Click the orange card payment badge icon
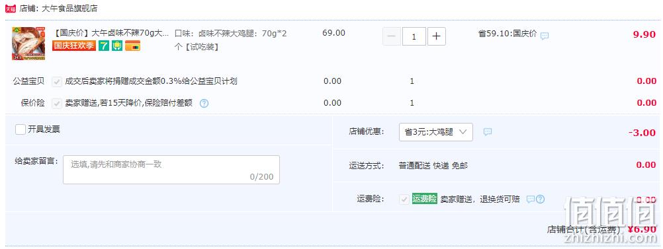663x249 pixels. click(x=132, y=46)
